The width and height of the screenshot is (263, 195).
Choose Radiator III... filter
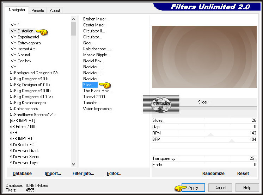(94, 73)
